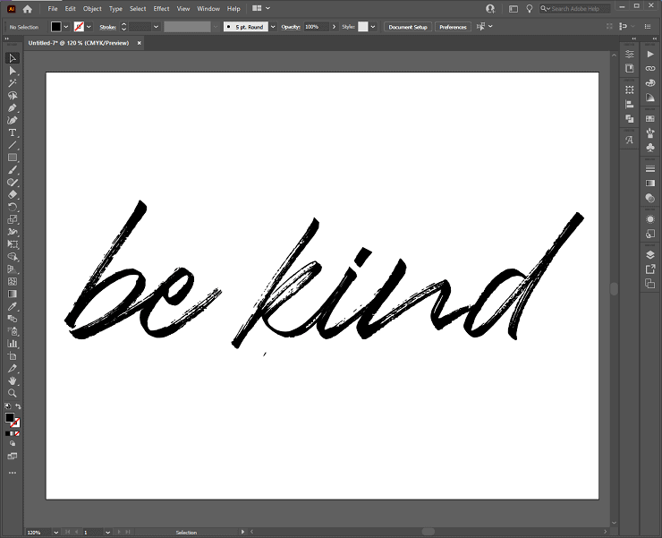Open the File menu

coord(53,8)
